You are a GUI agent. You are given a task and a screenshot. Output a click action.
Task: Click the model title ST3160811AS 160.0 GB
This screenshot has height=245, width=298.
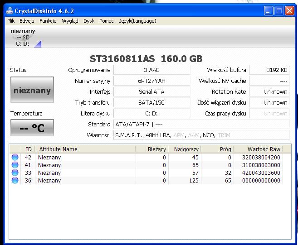point(146,58)
